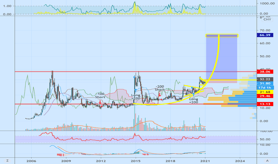The width and height of the screenshot is (278, 164).
Task: Select the -100 Short strategy annotation
Action: [100, 95]
